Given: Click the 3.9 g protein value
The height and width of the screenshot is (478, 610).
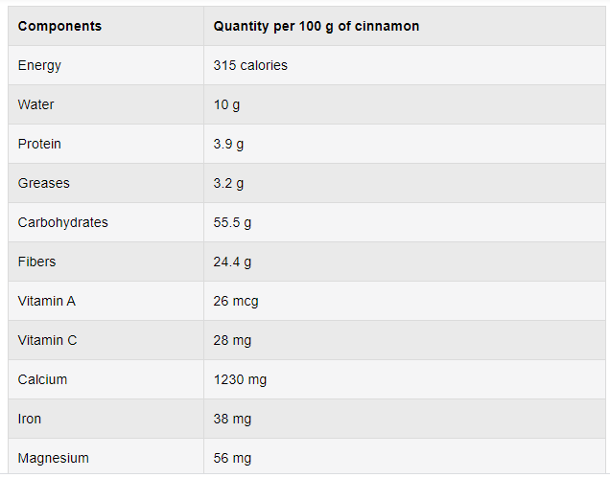Looking at the screenshot, I should 228,145.
